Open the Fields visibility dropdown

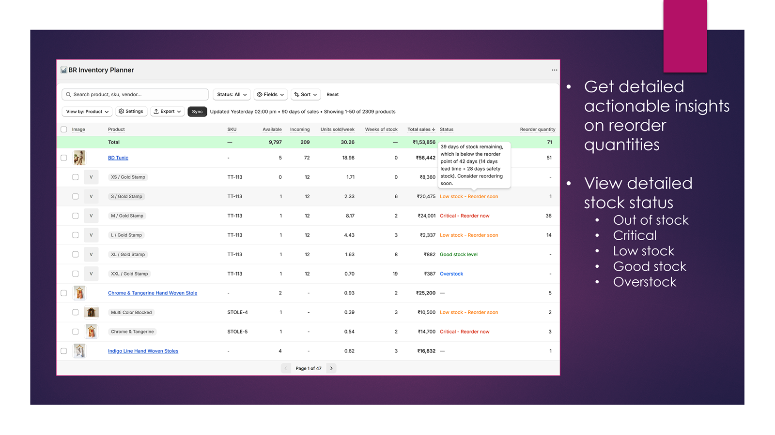[x=270, y=95]
